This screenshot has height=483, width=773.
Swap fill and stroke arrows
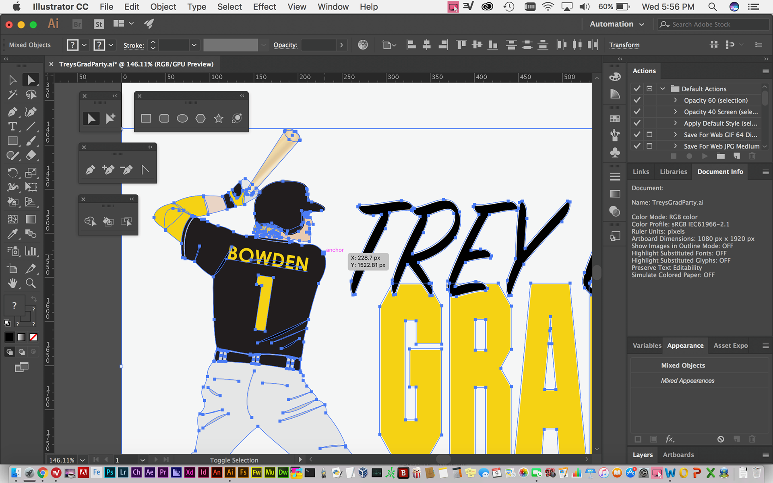pos(34,299)
